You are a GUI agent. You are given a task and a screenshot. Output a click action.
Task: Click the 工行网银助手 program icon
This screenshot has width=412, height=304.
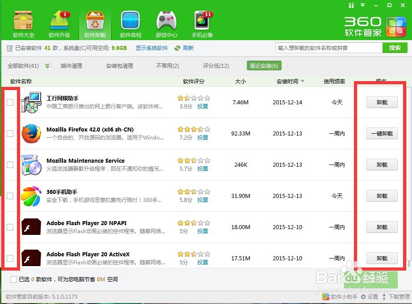31,102
